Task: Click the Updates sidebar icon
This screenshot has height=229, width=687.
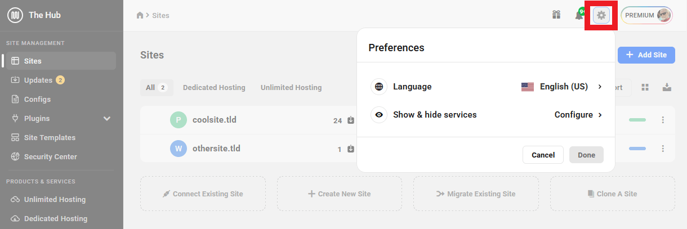Action: [x=15, y=80]
